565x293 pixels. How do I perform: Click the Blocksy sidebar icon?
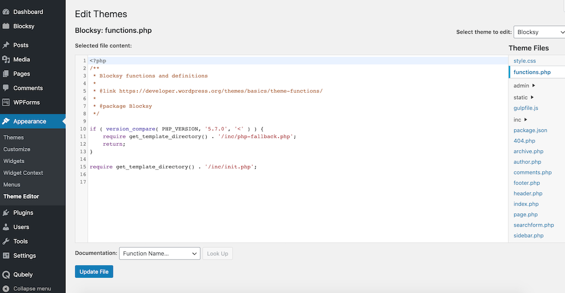click(6, 27)
